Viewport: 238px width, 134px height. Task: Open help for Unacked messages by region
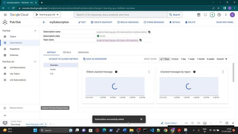tap(194, 72)
